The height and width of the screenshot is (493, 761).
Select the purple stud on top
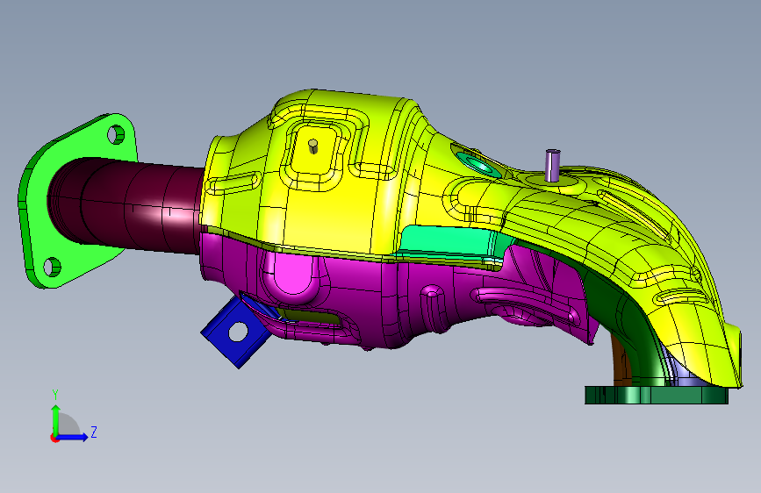point(552,166)
